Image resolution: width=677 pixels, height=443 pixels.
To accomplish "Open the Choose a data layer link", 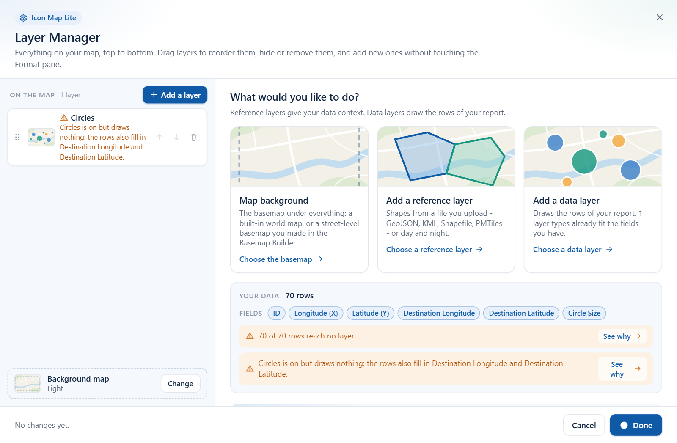I will point(572,250).
